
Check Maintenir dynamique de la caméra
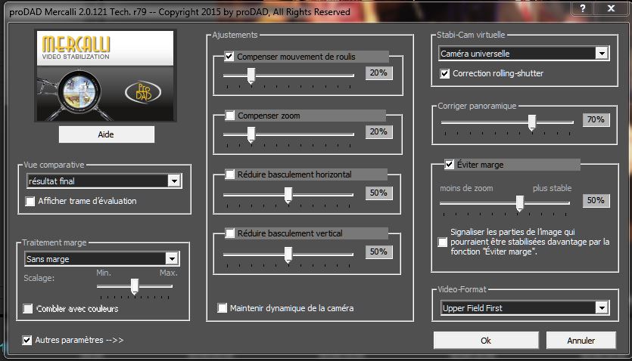pos(222,308)
